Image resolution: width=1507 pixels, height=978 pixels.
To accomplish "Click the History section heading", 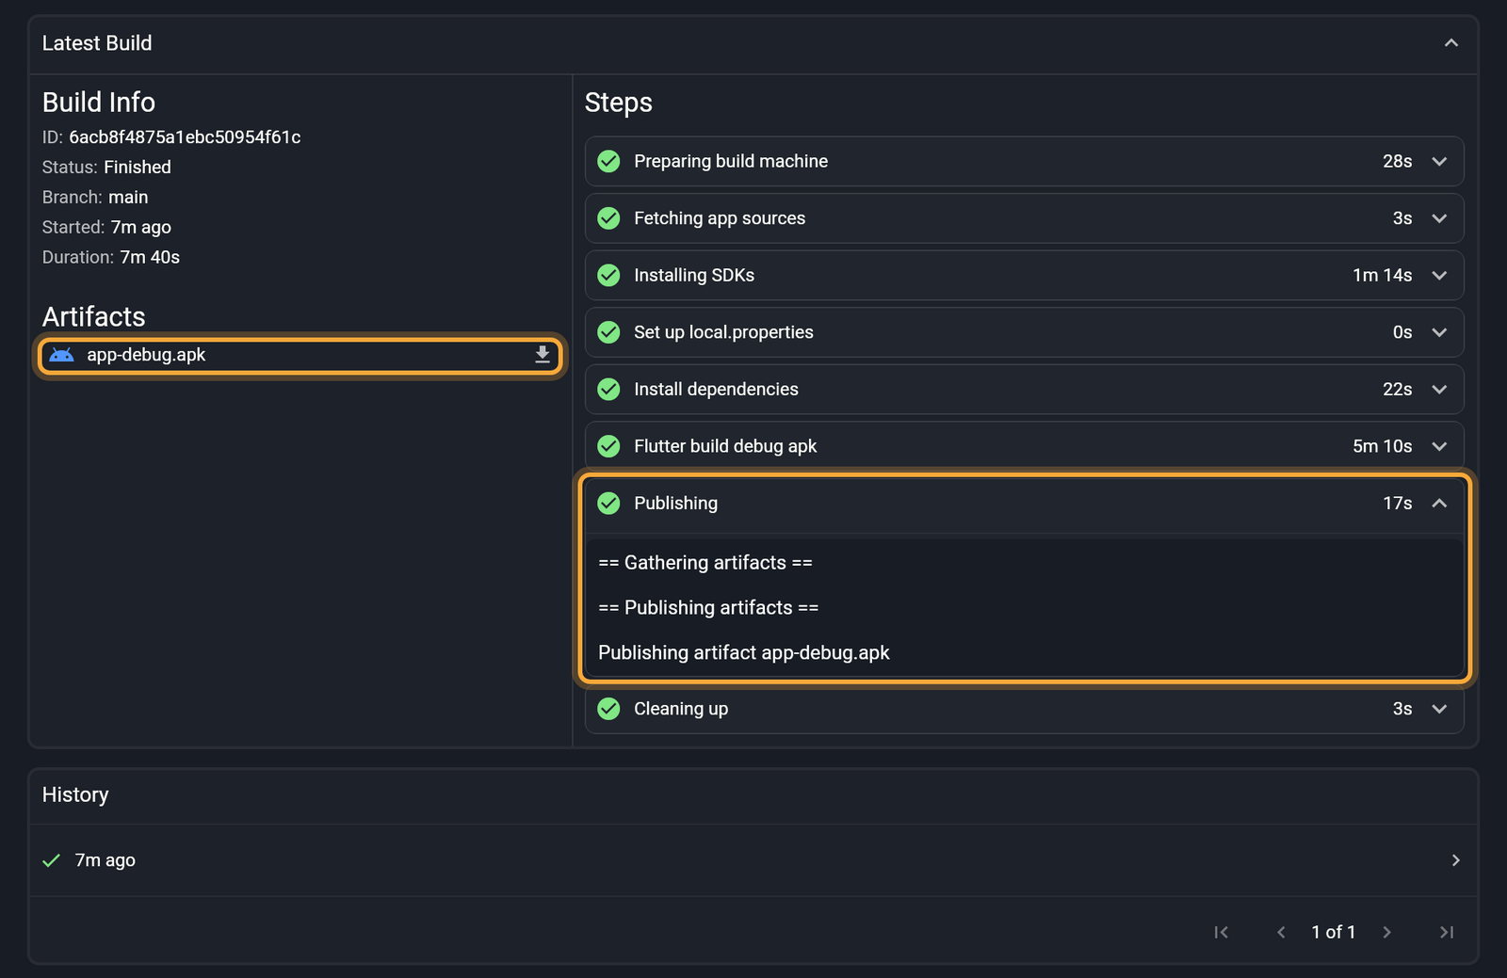I will pyautogui.click(x=75, y=794).
